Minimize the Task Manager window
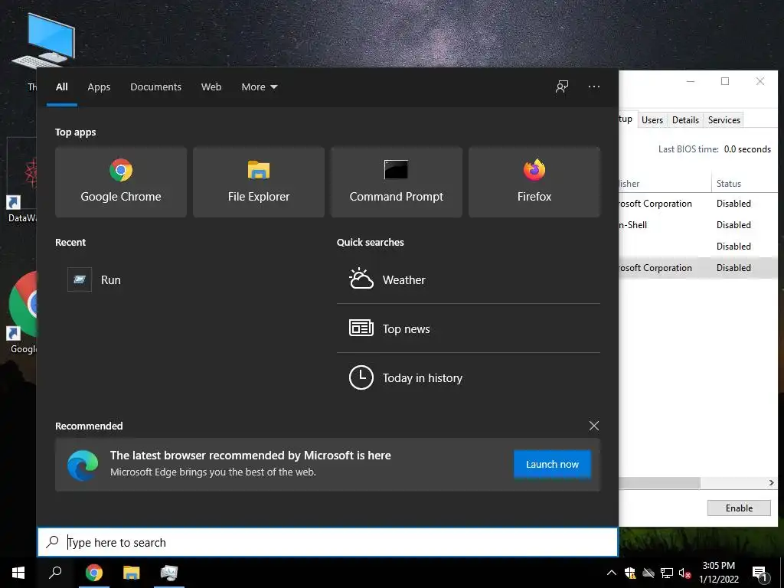 (691, 81)
